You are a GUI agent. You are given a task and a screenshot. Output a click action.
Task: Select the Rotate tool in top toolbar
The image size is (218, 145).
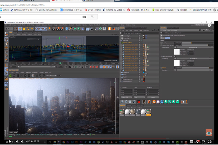pyautogui.click(x=28, y=29)
